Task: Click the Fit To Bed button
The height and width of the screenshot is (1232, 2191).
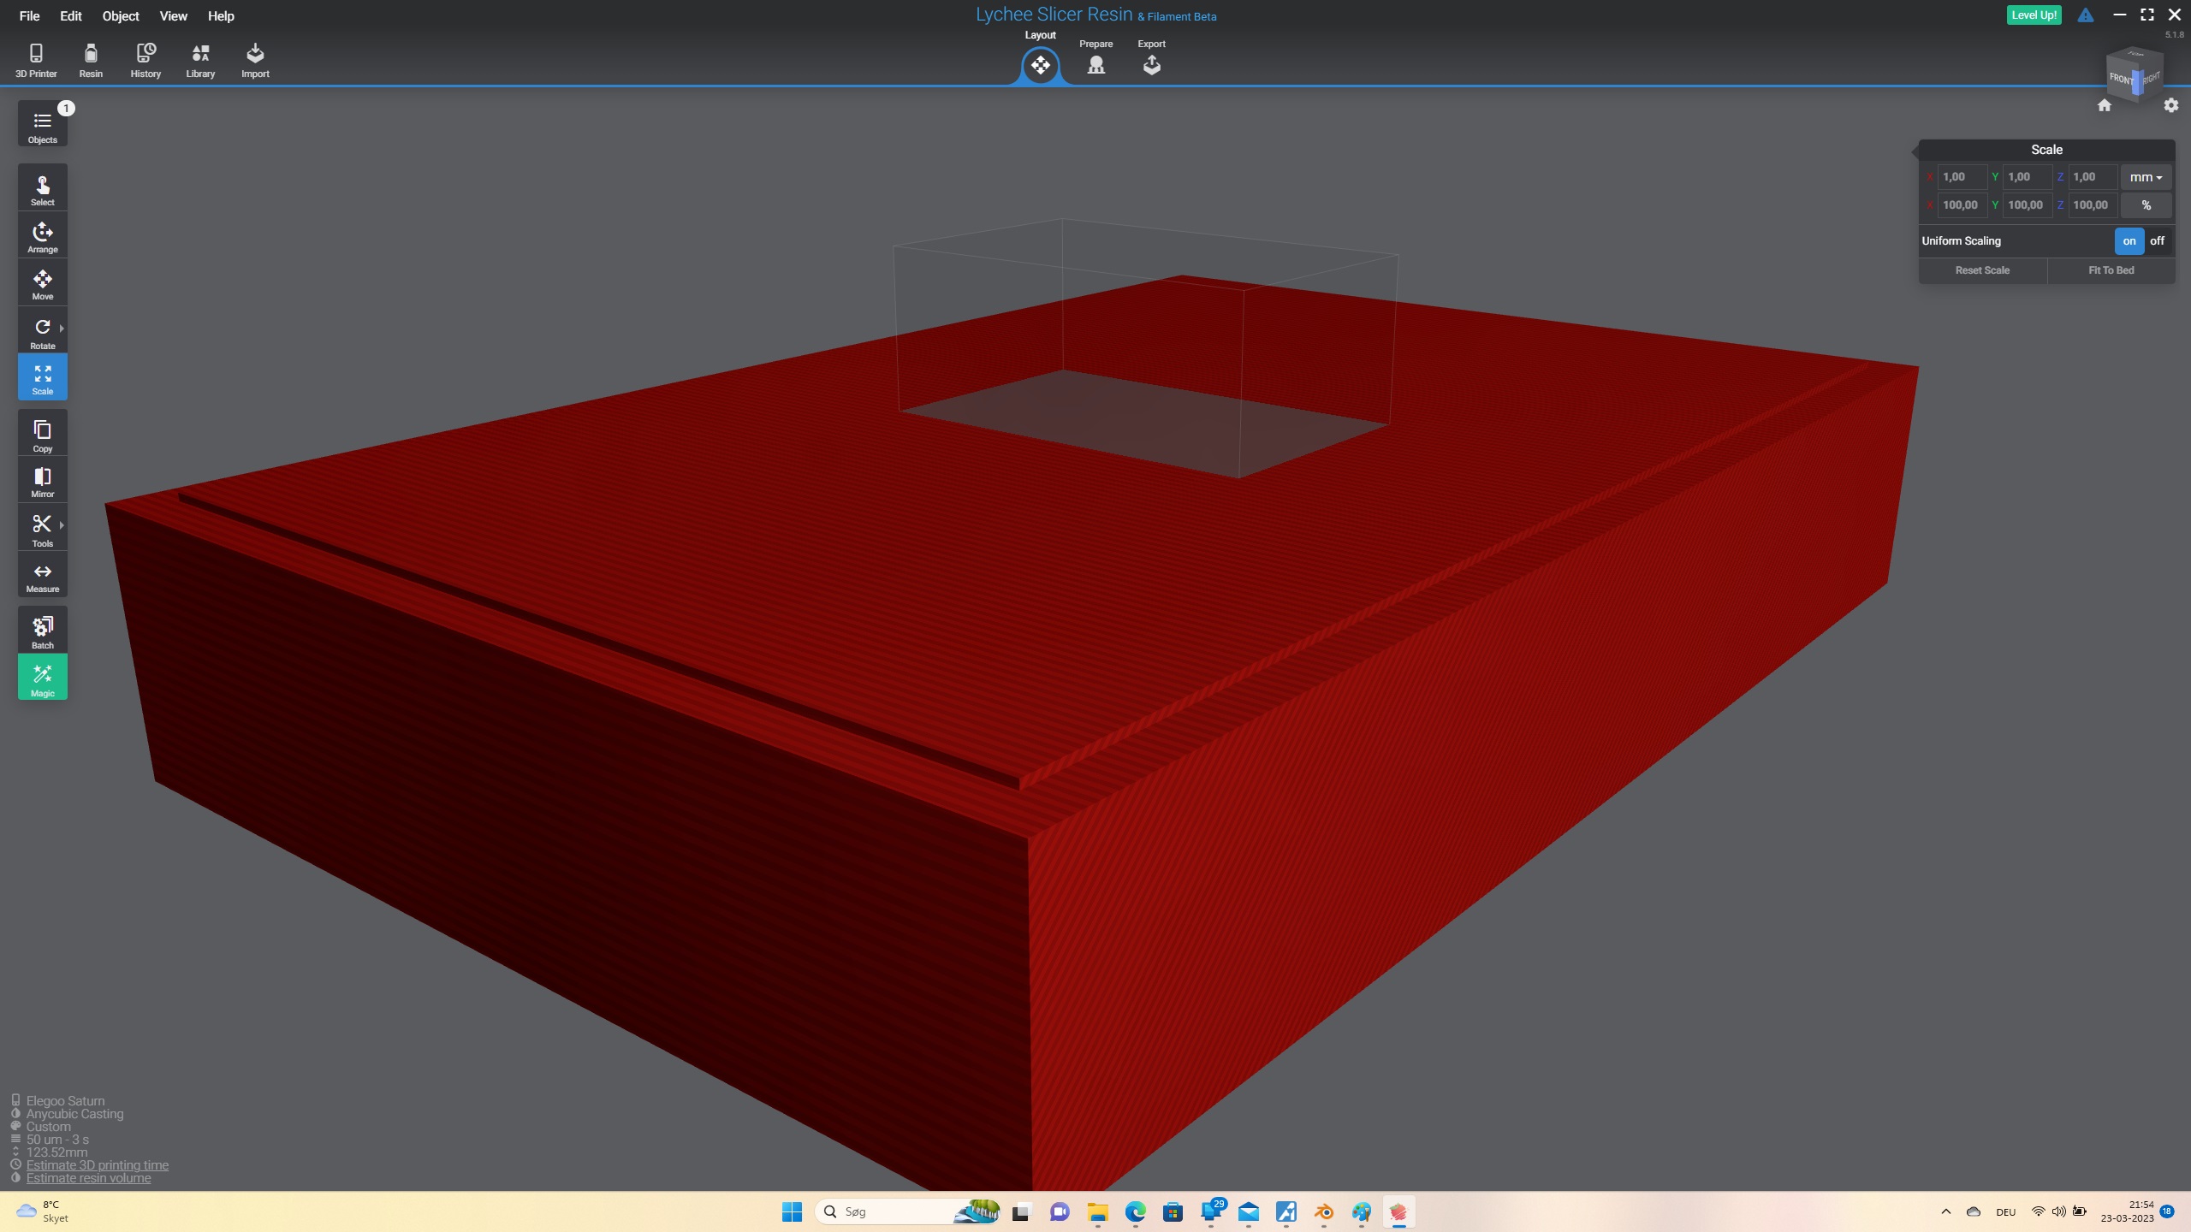Action: click(2111, 270)
